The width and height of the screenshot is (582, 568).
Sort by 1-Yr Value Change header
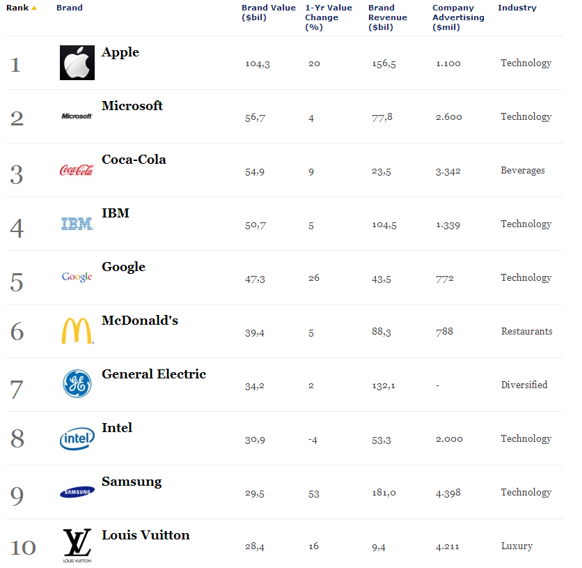click(x=329, y=17)
